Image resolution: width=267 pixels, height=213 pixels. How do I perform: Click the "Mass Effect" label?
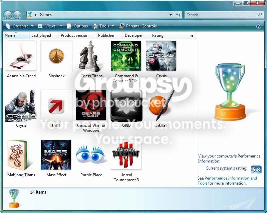point(56,175)
